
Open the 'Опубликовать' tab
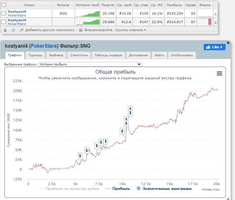(182, 55)
